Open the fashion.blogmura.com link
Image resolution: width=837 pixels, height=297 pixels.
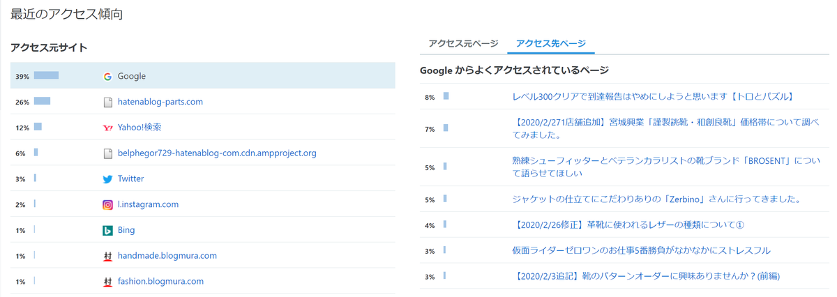(x=160, y=282)
